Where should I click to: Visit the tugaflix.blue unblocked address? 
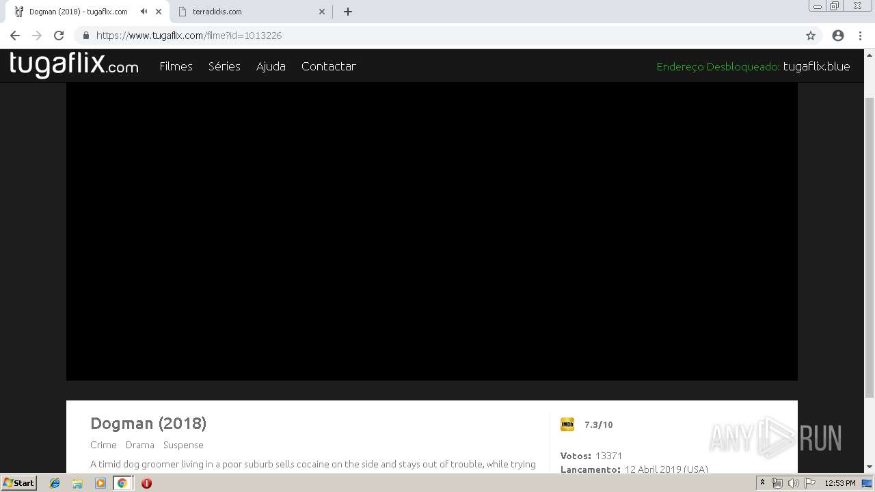tap(816, 66)
